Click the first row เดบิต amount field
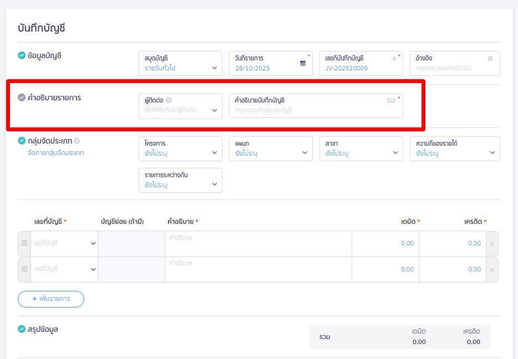The height and width of the screenshot is (359, 518). coord(385,243)
